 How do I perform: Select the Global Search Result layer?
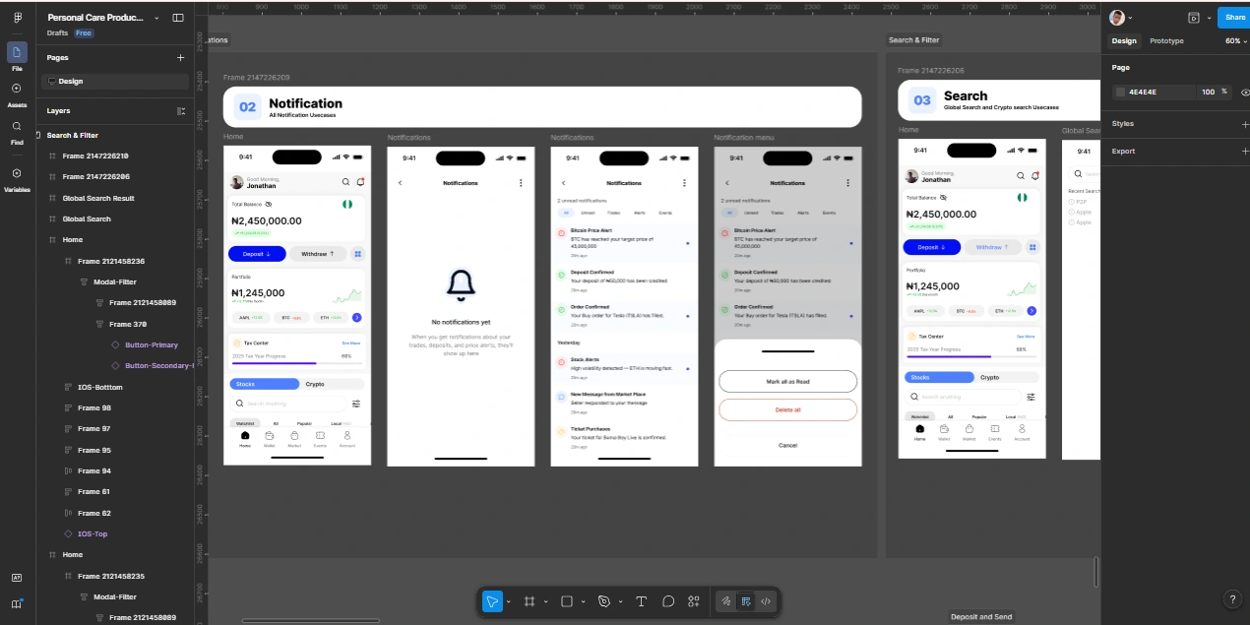[98, 198]
